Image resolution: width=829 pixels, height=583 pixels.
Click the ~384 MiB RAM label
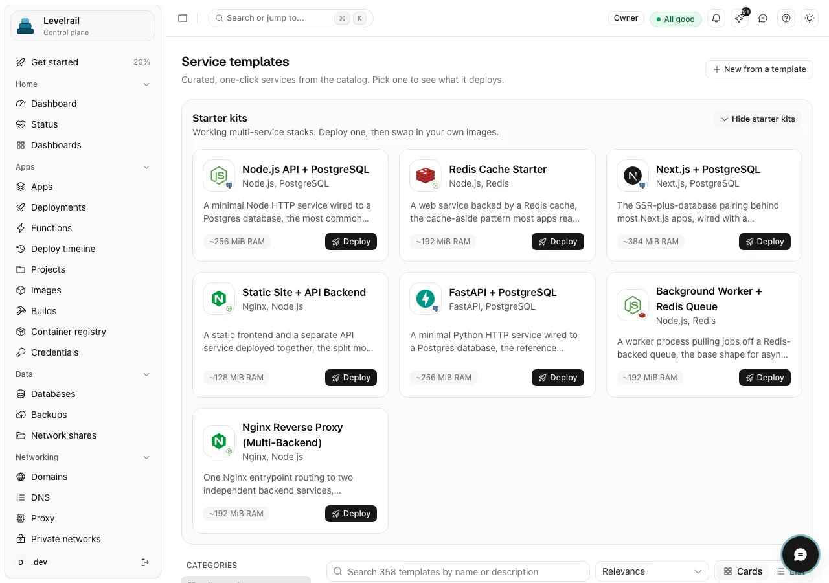point(651,242)
